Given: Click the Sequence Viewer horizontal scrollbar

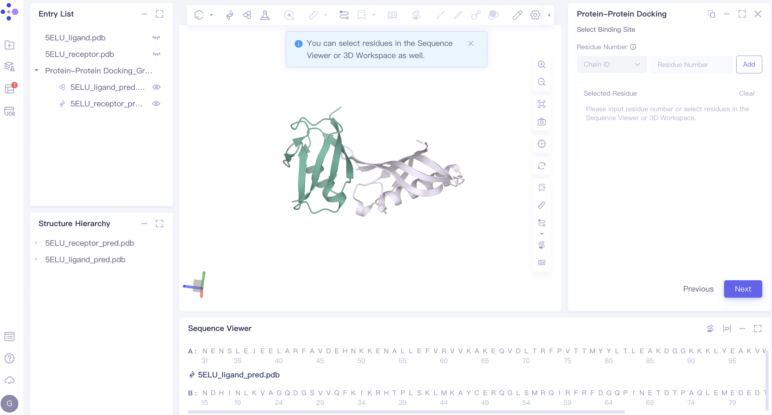Looking at the screenshot, I should click(406, 412).
